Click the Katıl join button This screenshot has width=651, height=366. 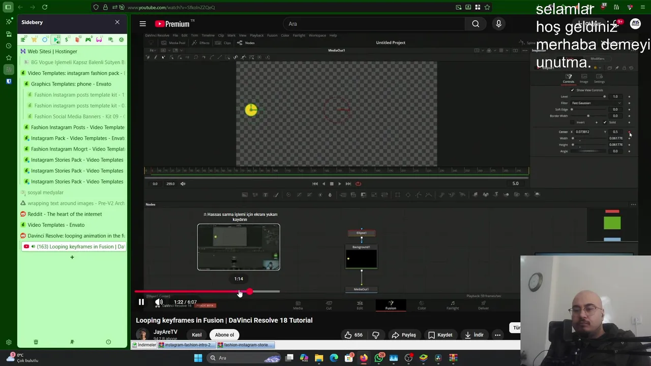click(x=197, y=335)
